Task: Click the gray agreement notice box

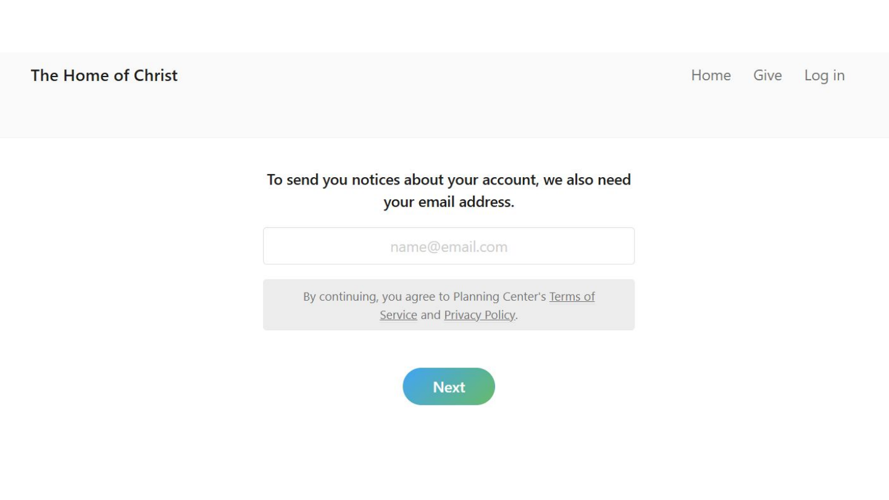Action: tap(449, 305)
